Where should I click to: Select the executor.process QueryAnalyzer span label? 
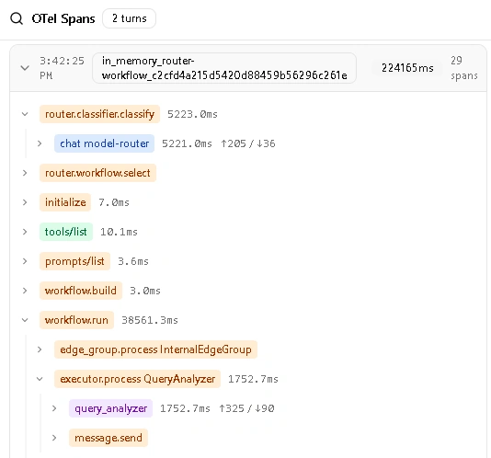tap(138, 379)
